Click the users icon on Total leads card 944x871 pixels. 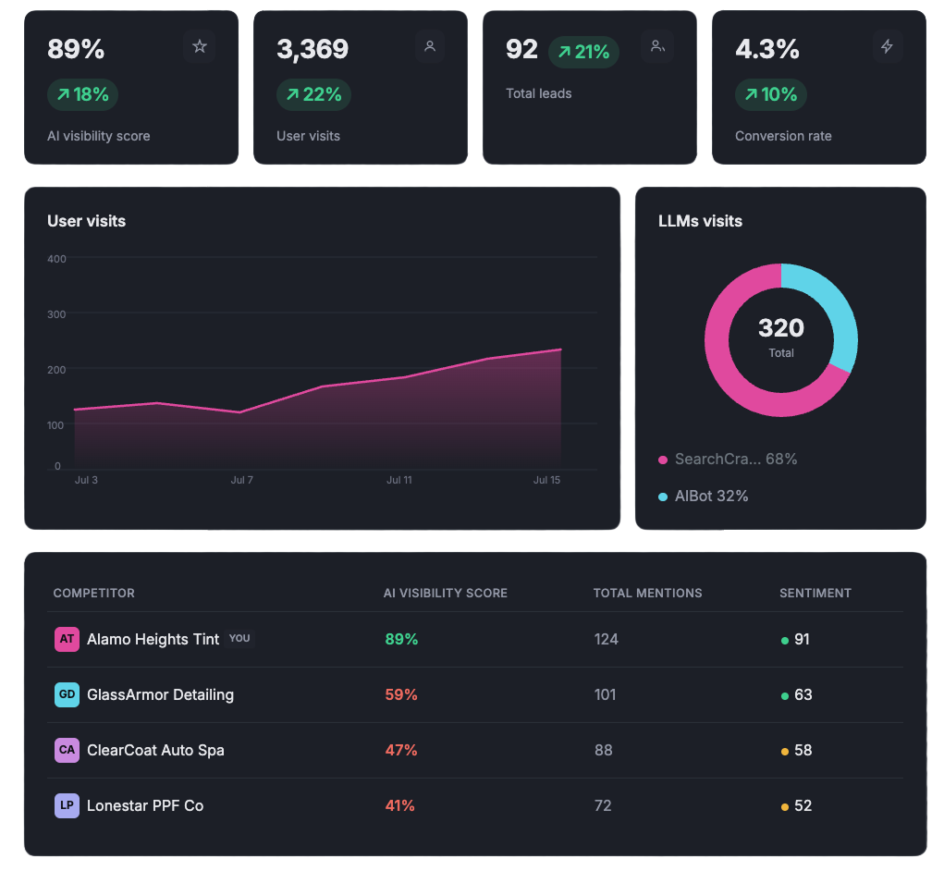tap(657, 46)
